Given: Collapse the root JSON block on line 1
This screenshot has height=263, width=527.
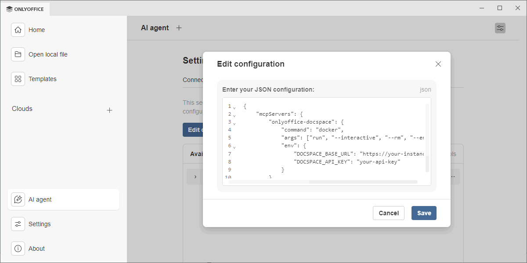Looking at the screenshot, I should coord(235,107).
